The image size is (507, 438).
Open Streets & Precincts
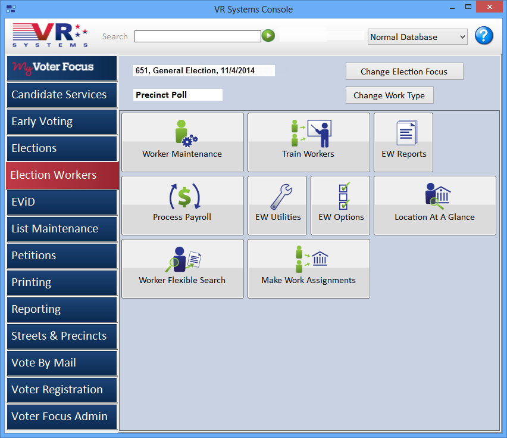[x=62, y=337]
